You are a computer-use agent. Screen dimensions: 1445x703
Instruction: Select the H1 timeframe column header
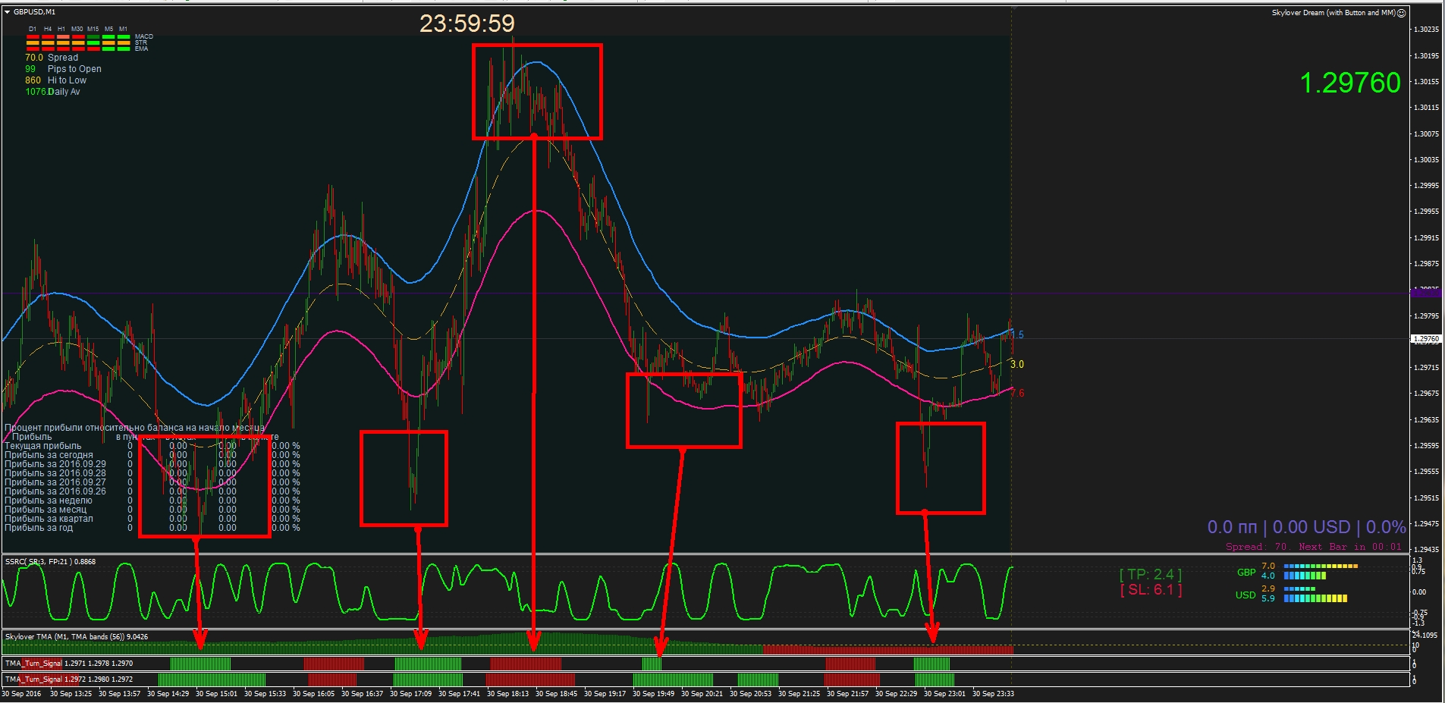[x=61, y=29]
